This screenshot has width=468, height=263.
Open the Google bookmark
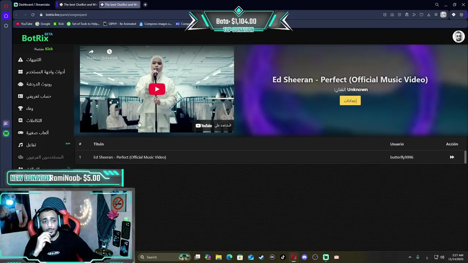[x=43, y=24]
